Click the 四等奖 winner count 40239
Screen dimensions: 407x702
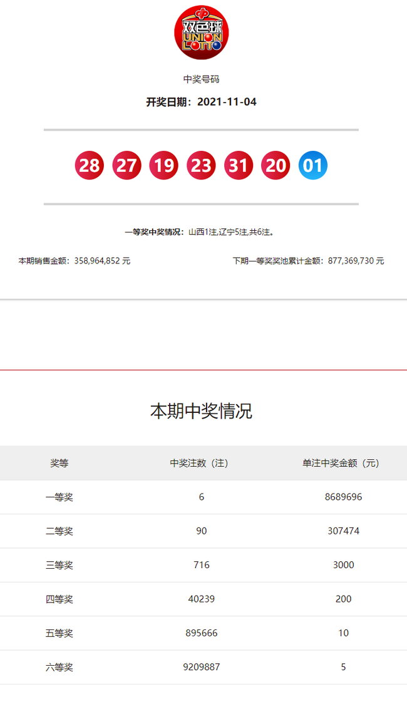tap(201, 599)
